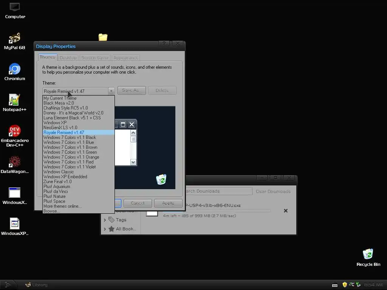Choose My Current Theme from list
Viewport: 387px width, 290px height.
tap(79, 98)
